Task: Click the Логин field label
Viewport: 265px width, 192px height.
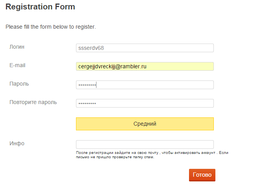Action: pos(17,47)
